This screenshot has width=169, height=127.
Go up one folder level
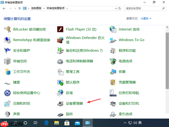pyautogui.click(x=20, y=8)
